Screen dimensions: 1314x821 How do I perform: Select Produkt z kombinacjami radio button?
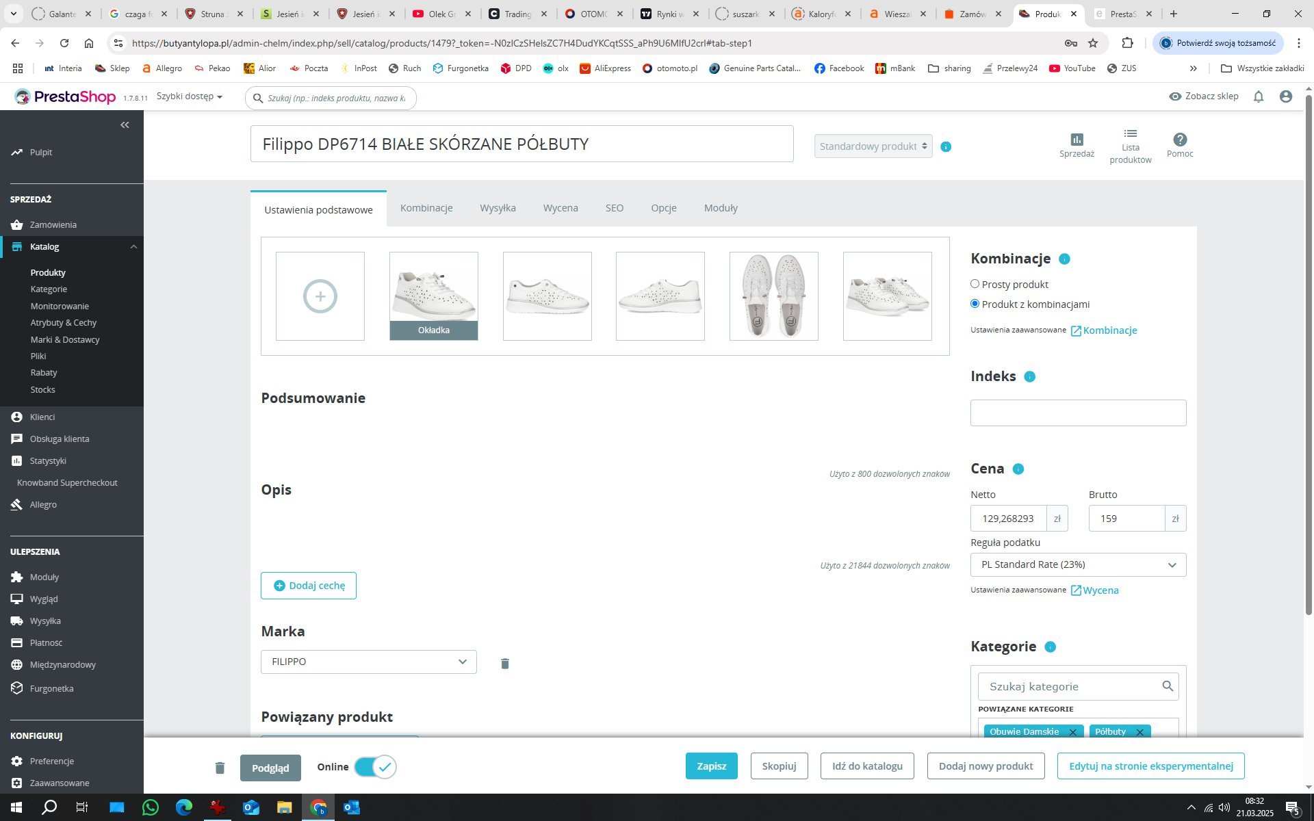pyautogui.click(x=975, y=304)
